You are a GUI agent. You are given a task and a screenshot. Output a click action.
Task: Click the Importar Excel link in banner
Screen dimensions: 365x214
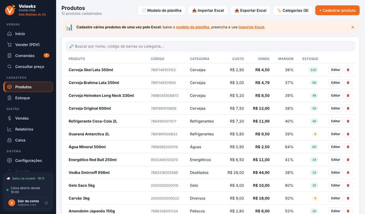(252, 27)
